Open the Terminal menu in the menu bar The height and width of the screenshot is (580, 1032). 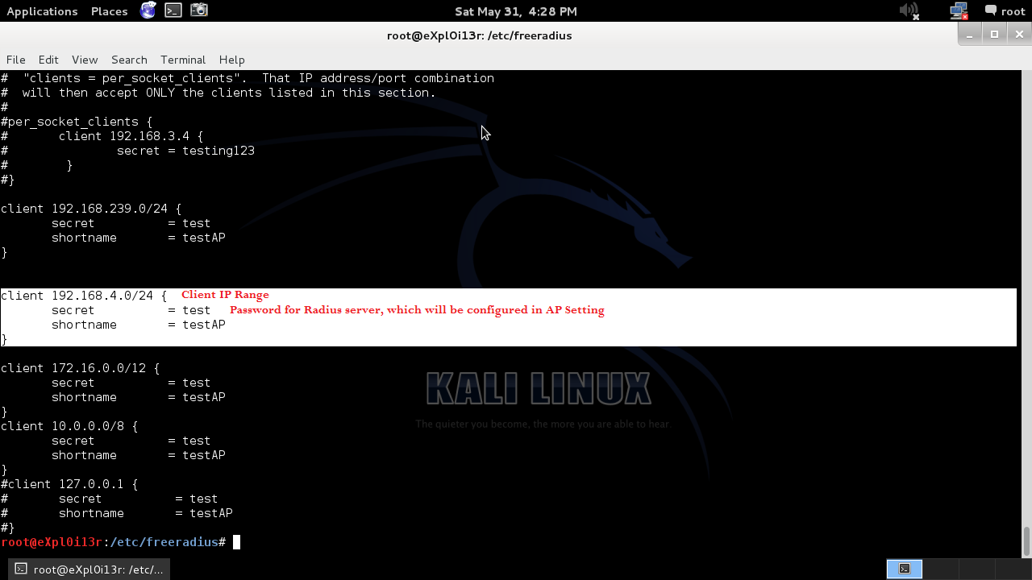[183, 60]
